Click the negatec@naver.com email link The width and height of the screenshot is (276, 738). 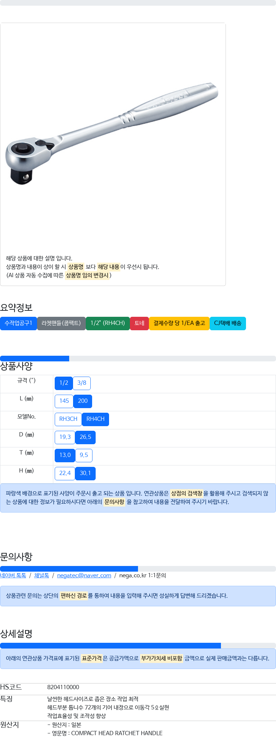84,576
